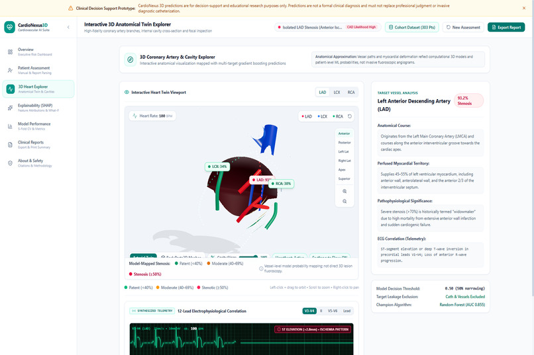The image size is (534, 355).
Task: Open the Isolated LAD Stenosis scenario pill
Action: point(327,27)
